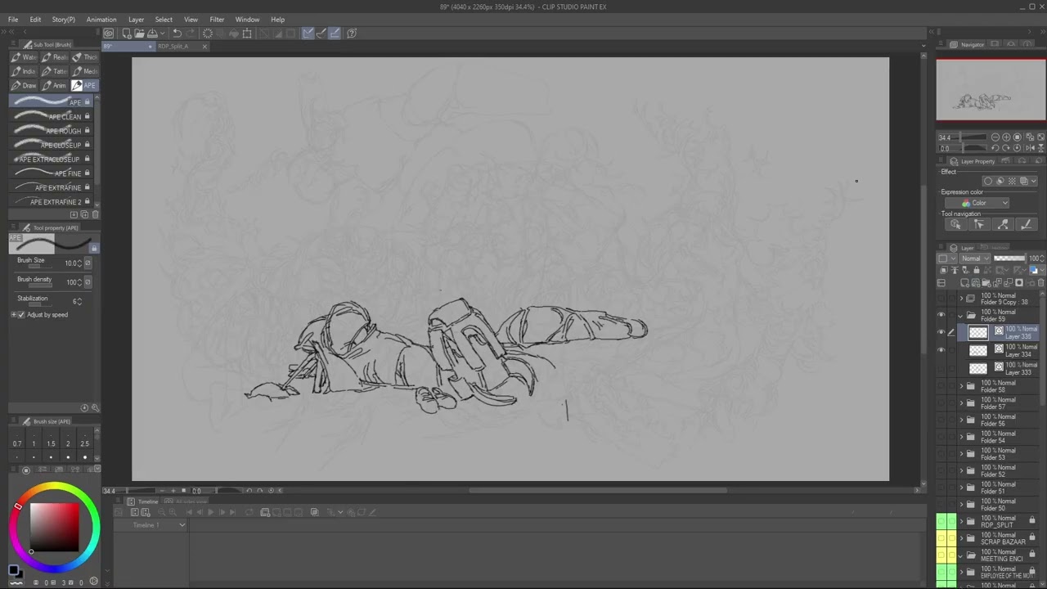Click the New layer folder icon in Layer panel
This screenshot has width=1047, height=589.
[987, 283]
